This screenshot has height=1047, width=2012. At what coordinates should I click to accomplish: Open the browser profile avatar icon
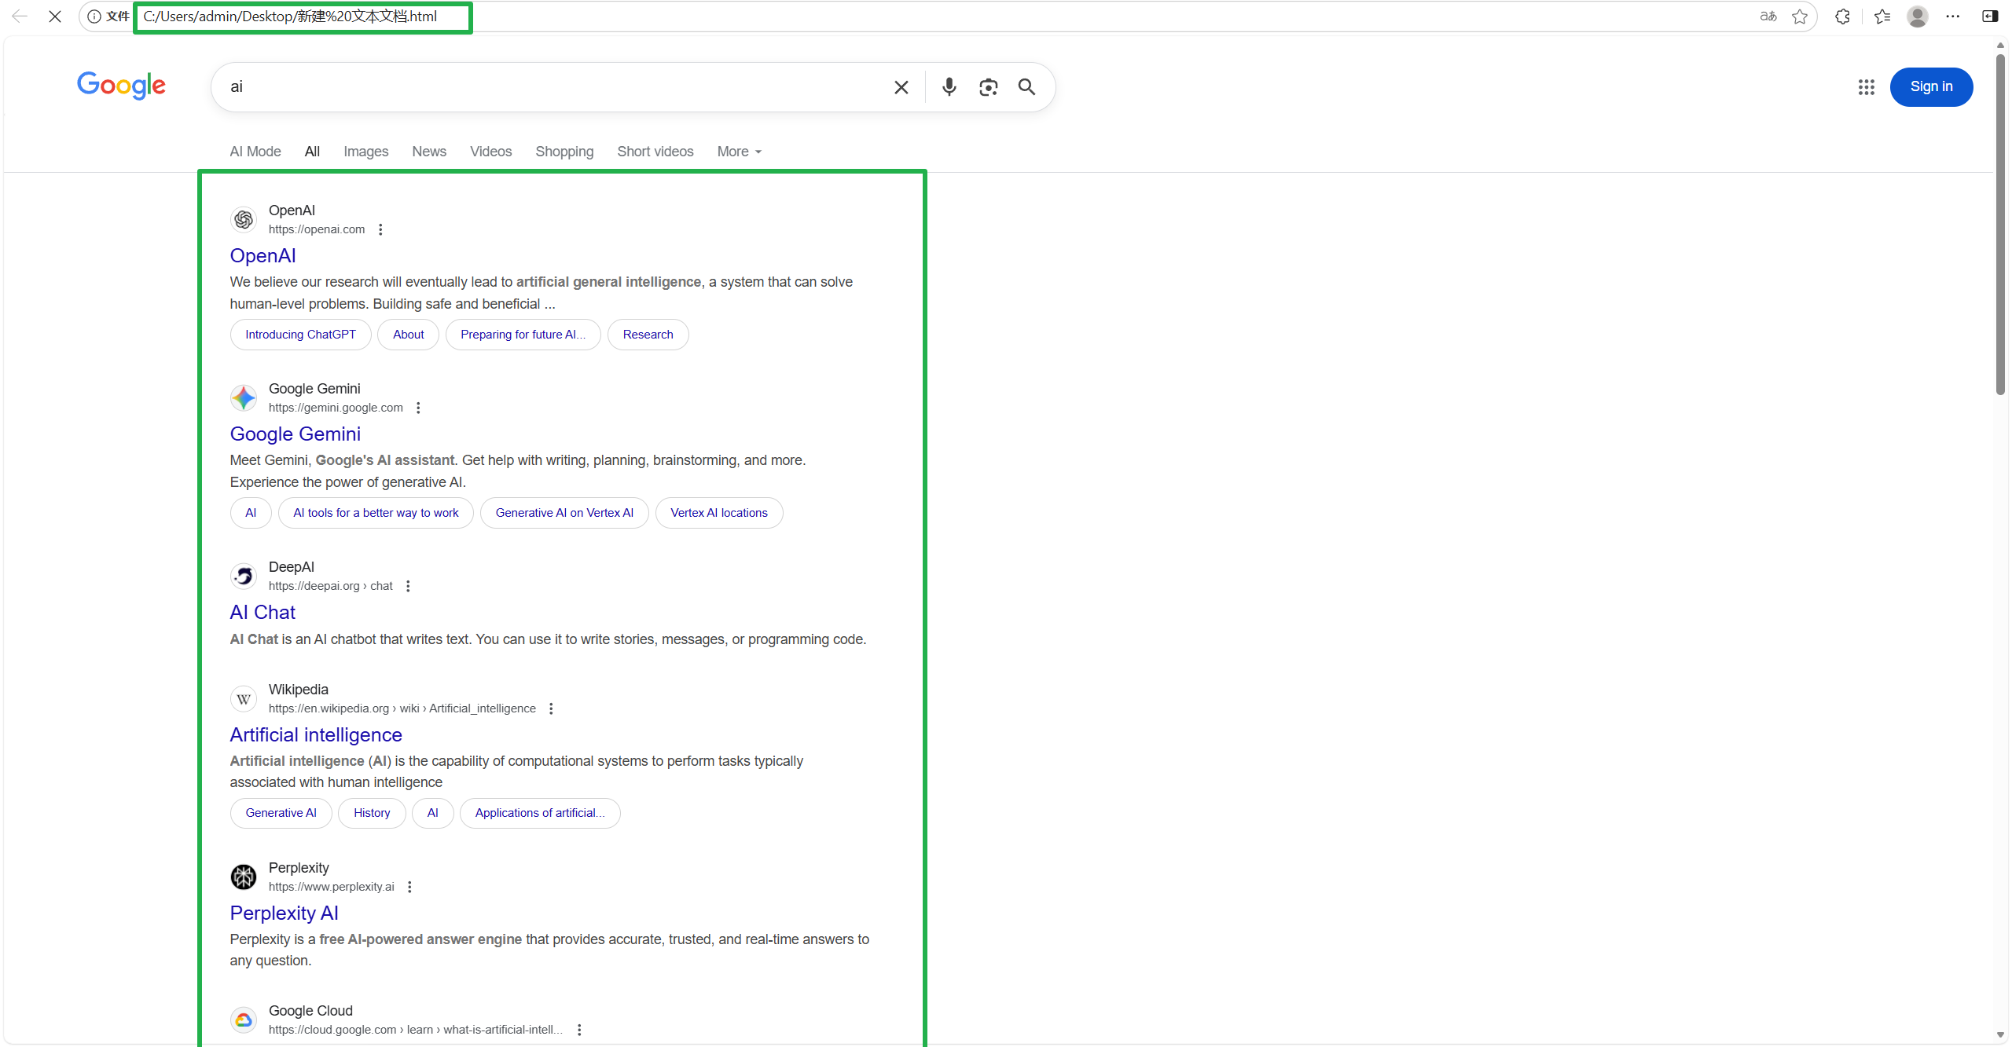pos(1918,16)
